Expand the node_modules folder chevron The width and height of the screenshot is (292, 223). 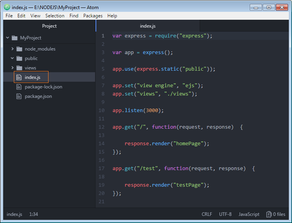click(13, 49)
